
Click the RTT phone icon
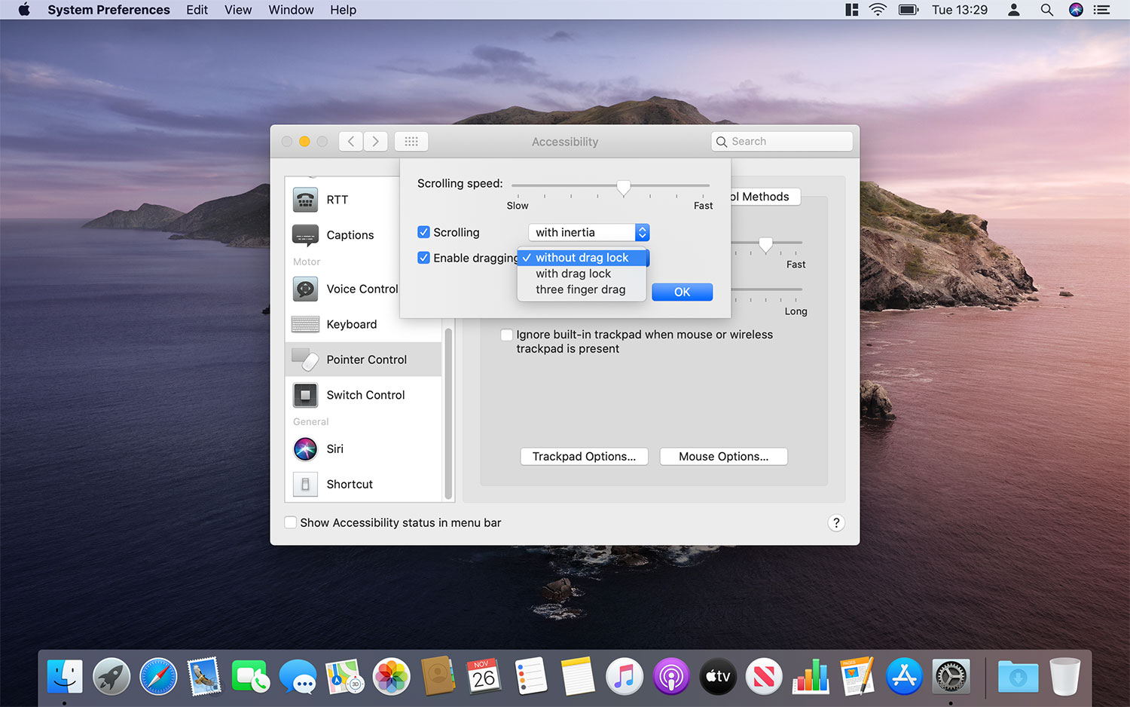305,200
